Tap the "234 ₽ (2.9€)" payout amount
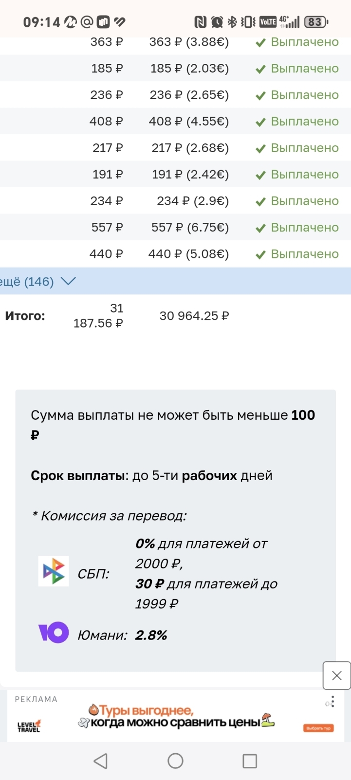This screenshot has height=780, width=351. 192,201
